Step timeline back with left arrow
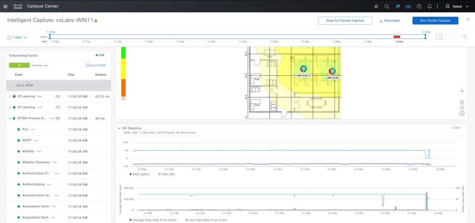 coord(439,37)
